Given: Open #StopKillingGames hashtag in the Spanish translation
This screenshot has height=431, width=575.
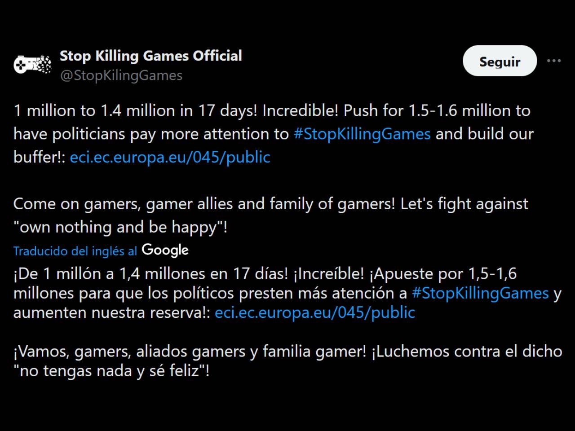Looking at the screenshot, I should (x=480, y=293).
